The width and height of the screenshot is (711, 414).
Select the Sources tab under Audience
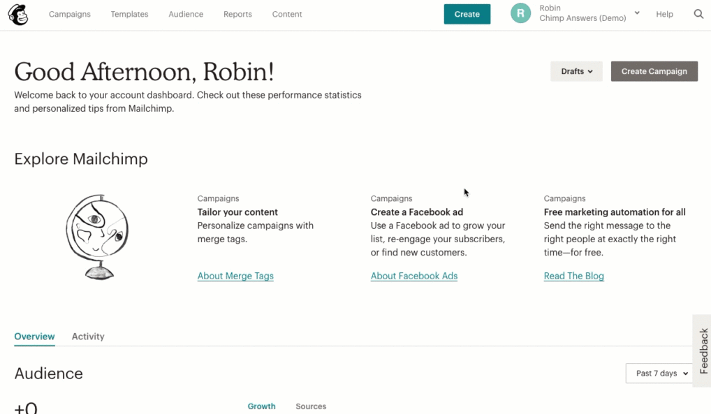point(311,406)
